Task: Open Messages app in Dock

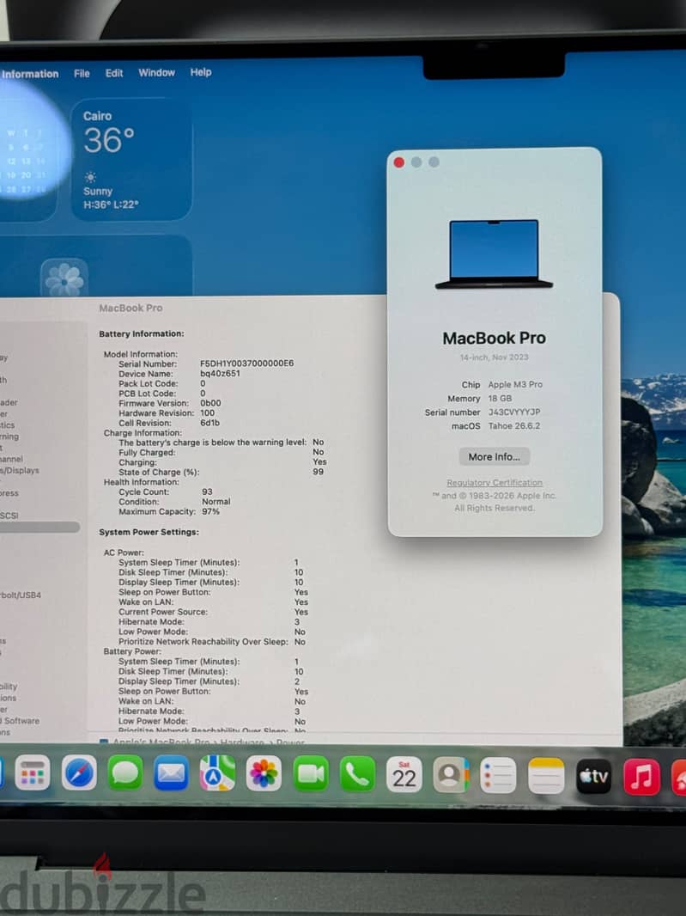Action: pyautogui.click(x=125, y=772)
